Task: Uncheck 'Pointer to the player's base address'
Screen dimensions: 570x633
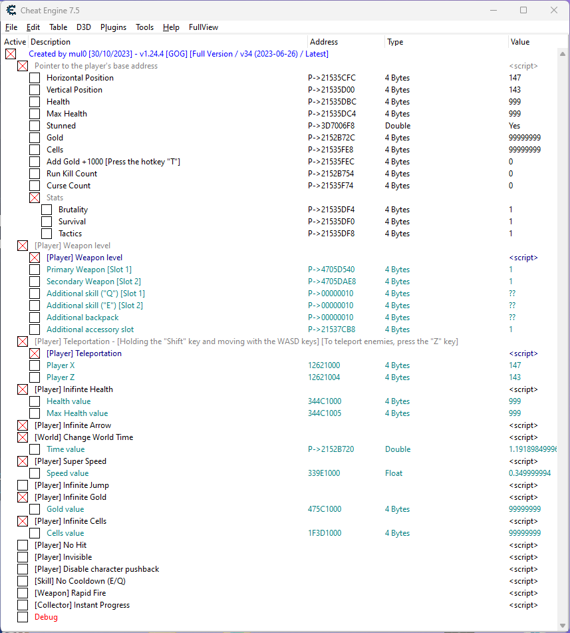Action: 23,66
